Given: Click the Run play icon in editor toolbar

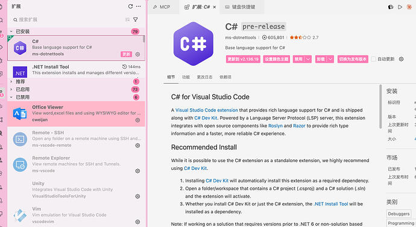Looking at the screenshot, I should [x=400, y=7].
